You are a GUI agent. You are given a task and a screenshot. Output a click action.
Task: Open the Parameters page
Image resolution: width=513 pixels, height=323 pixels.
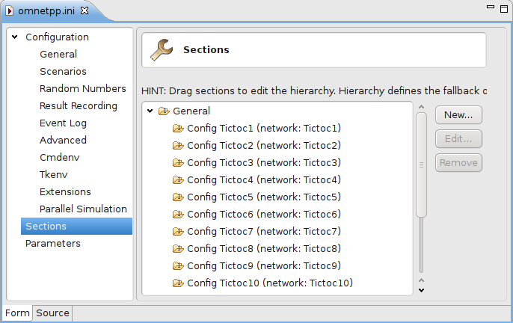point(52,244)
